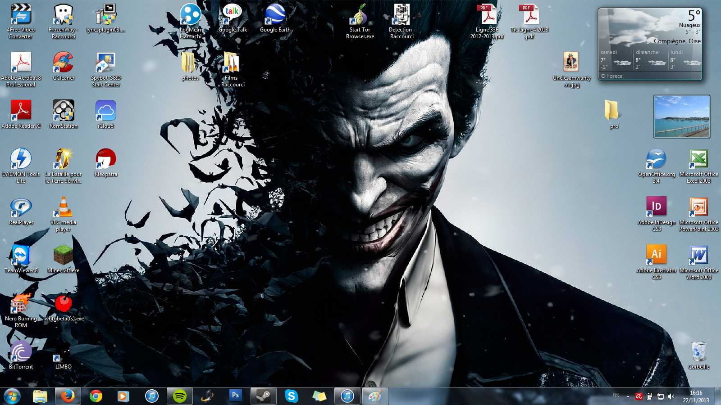721x405 pixels.
Task: Launch DAEMON Tools Lite shortcut
Action: tap(21, 166)
